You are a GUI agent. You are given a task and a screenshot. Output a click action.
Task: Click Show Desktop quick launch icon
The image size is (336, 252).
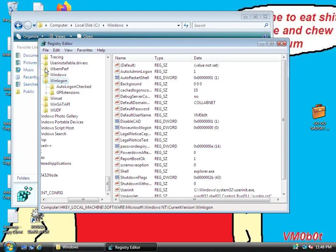[24, 247]
